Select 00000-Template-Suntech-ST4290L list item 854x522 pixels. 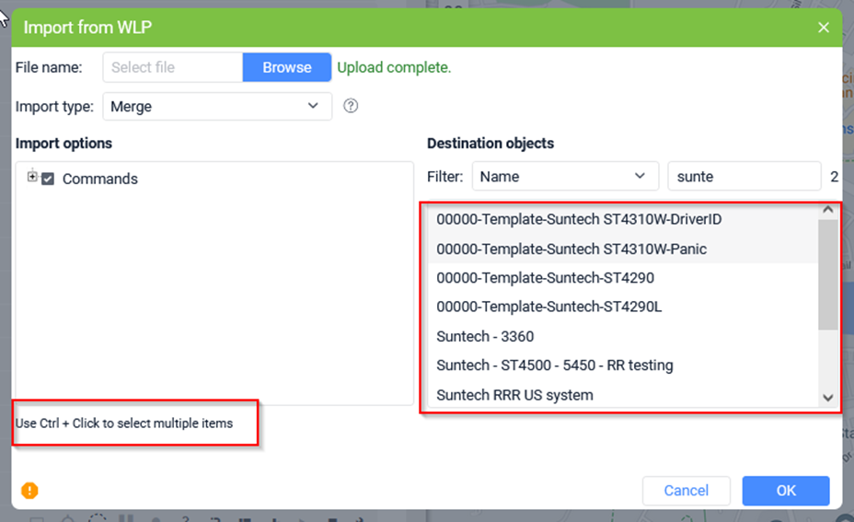[x=623, y=307]
